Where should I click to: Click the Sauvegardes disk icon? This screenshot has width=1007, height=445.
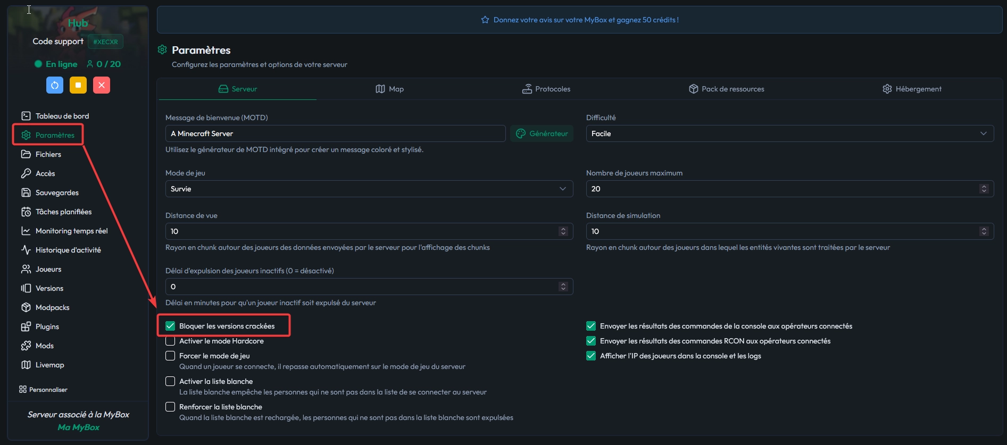pos(26,192)
